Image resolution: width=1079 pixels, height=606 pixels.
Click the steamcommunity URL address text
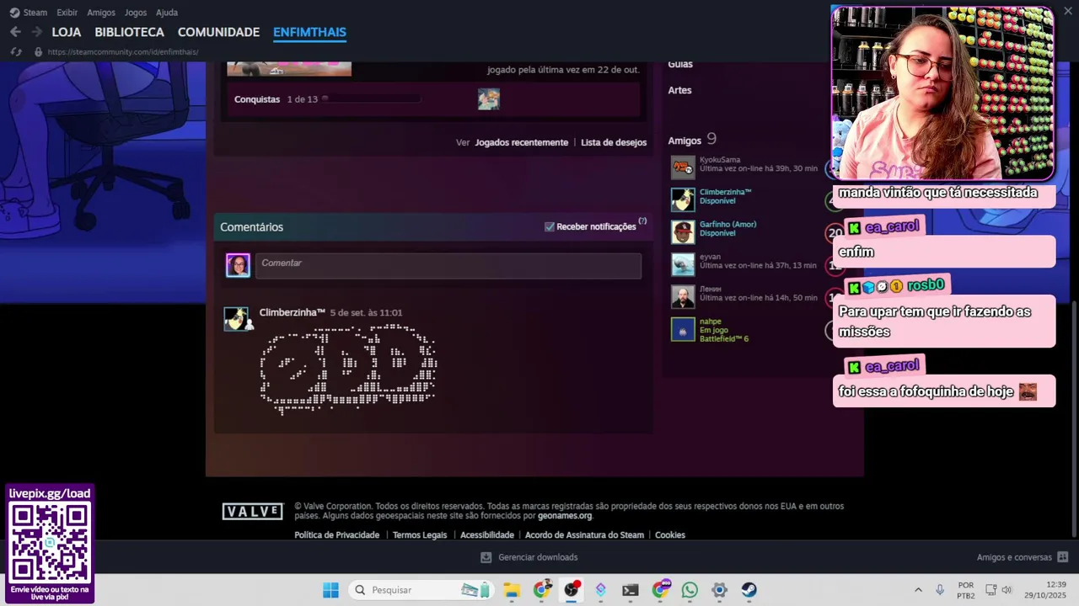click(x=123, y=52)
